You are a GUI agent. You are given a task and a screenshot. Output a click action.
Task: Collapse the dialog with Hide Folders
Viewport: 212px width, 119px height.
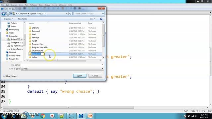(10, 76)
